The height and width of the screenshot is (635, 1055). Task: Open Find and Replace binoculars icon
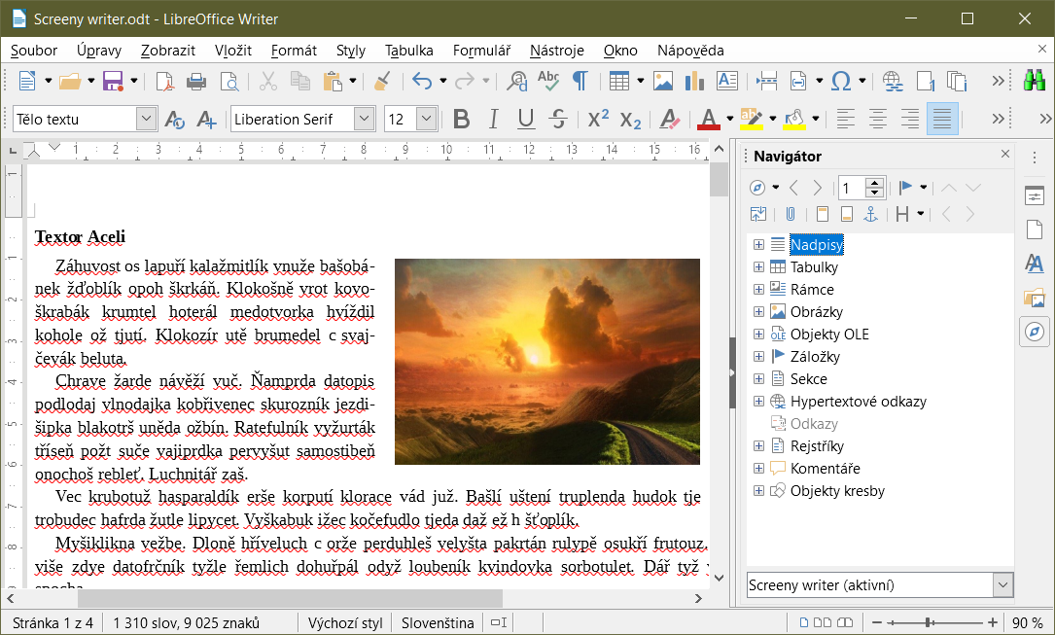[x=1033, y=81]
